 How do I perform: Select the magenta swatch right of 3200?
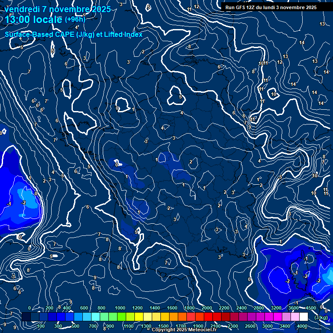click(x=277, y=317)
